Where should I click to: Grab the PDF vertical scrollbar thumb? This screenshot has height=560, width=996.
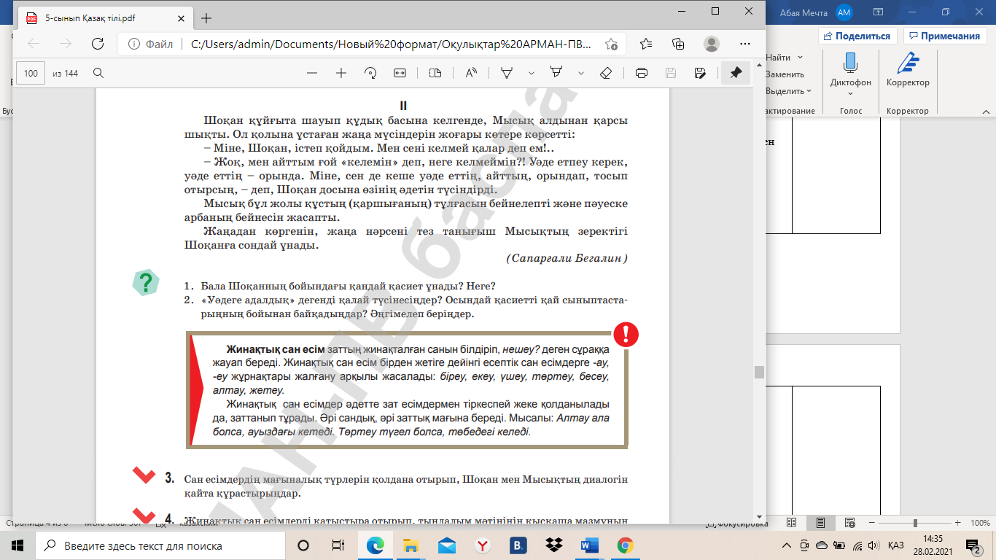pyautogui.click(x=759, y=372)
